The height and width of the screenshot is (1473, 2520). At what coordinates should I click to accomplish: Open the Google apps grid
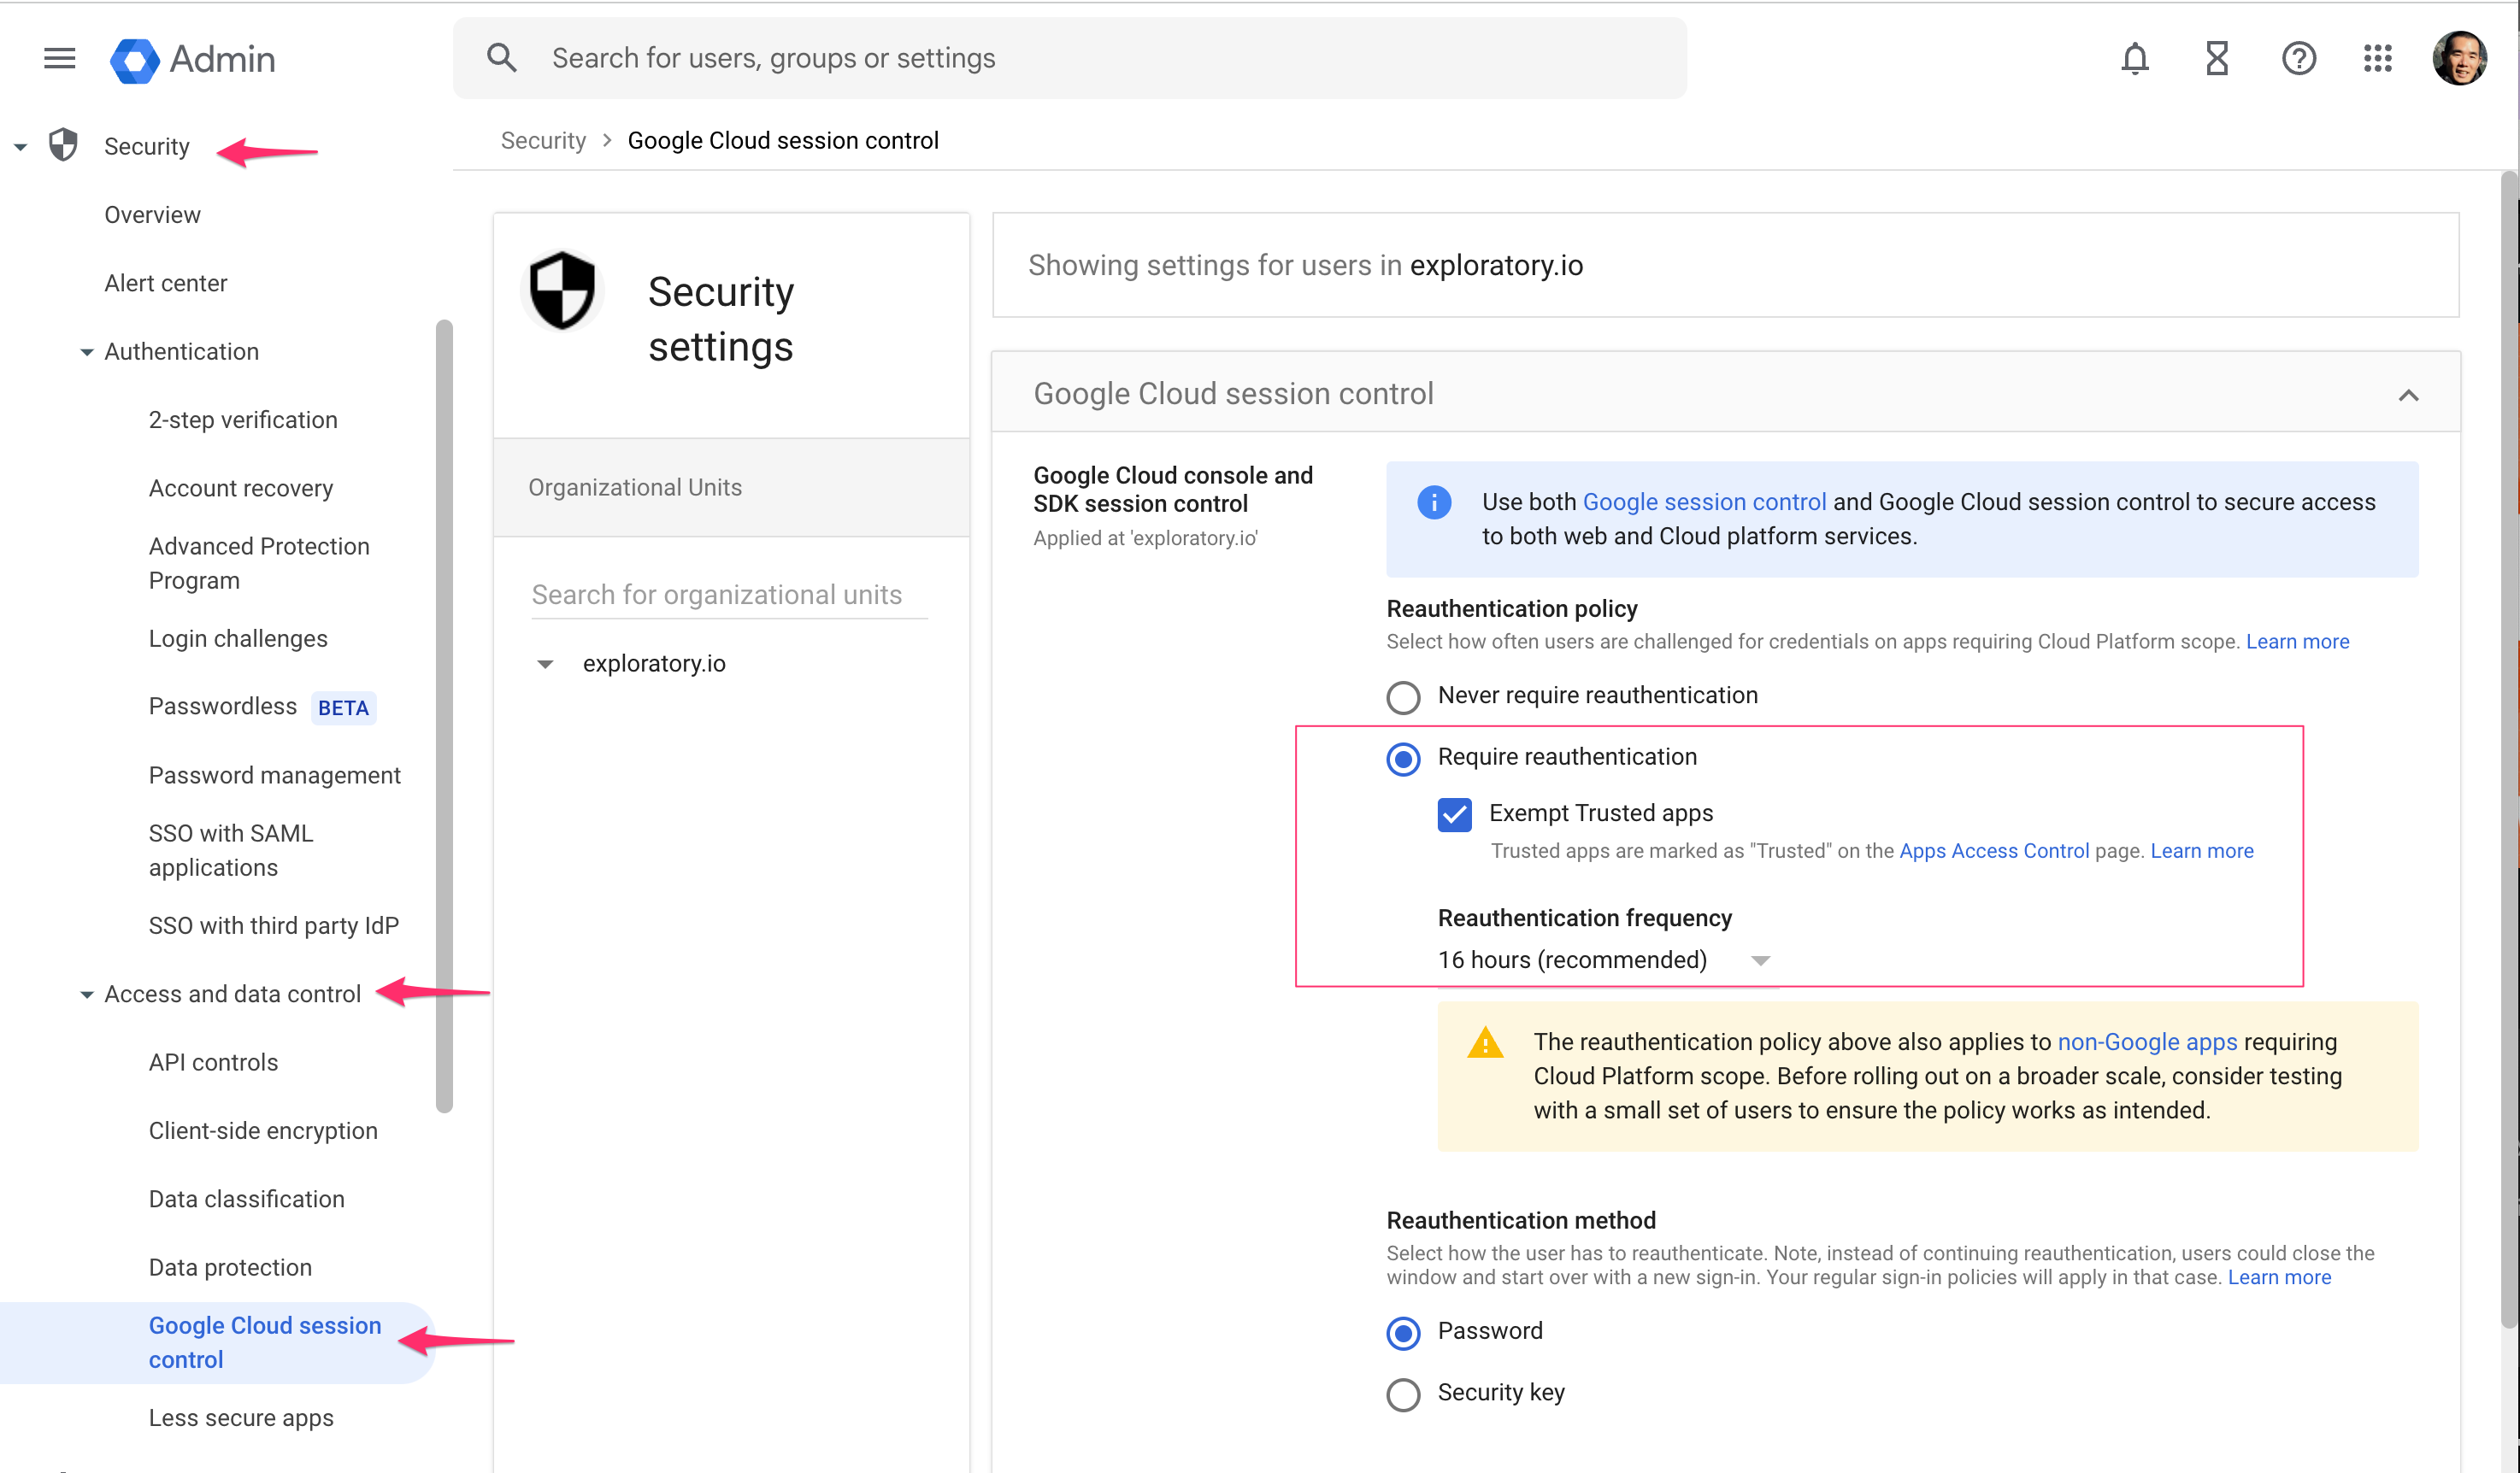2378,59
